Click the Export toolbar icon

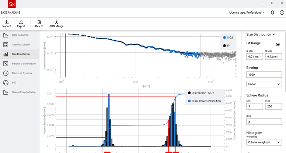point(21,22)
